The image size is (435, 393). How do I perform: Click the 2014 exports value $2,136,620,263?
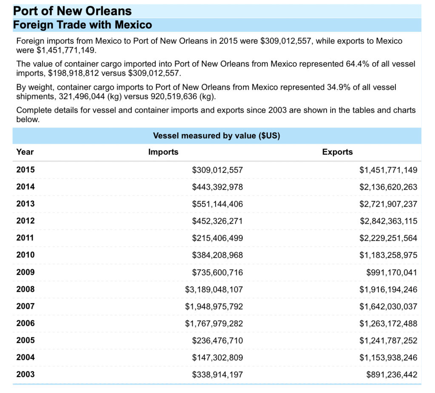pos(388,187)
